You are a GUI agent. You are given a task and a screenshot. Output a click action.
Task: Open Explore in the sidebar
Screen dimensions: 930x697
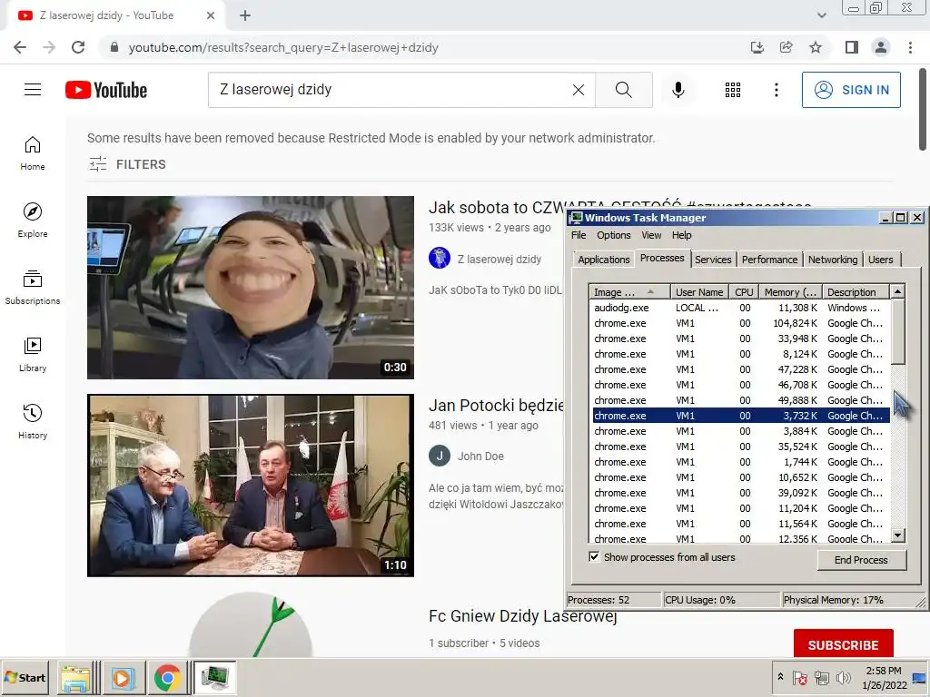pos(33,220)
